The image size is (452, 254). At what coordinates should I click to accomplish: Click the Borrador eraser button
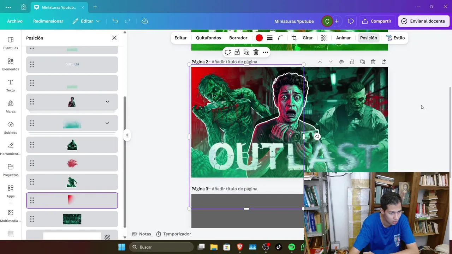coord(238,38)
